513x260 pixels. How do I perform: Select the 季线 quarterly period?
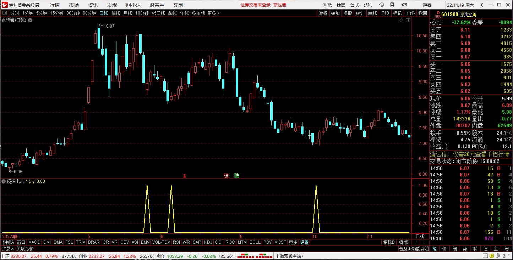pos(173,13)
